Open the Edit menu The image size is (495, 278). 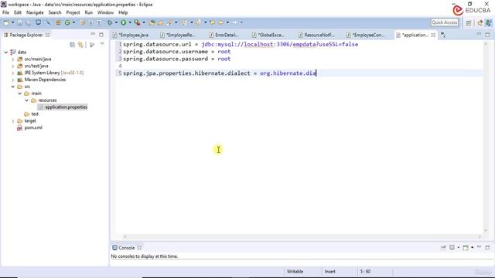[x=18, y=12]
